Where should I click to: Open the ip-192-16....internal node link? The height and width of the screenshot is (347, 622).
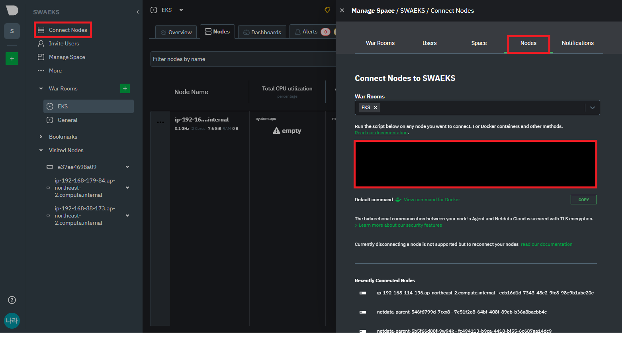[x=201, y=120]
